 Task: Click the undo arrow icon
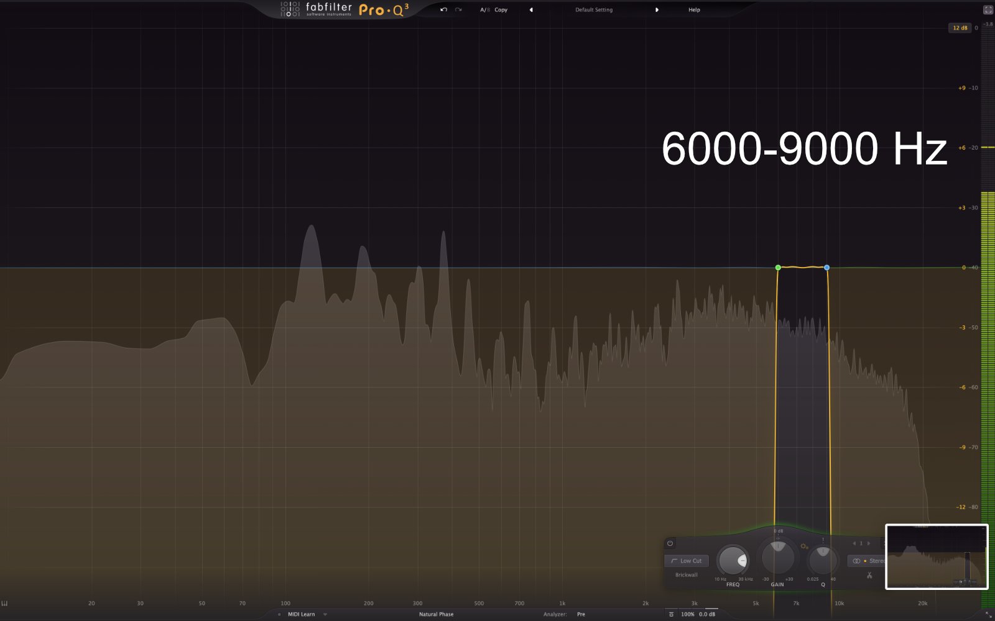tap(443, 10)
